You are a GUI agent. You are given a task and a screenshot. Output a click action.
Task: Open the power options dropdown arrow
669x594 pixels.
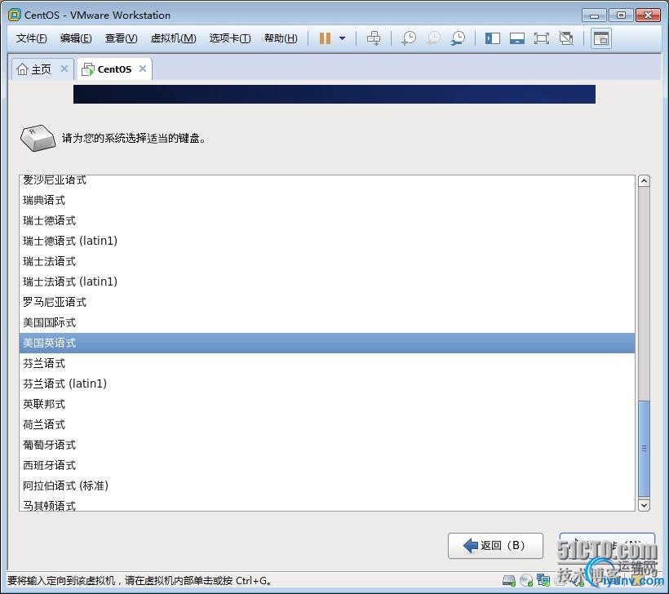[x=342, y=38]
